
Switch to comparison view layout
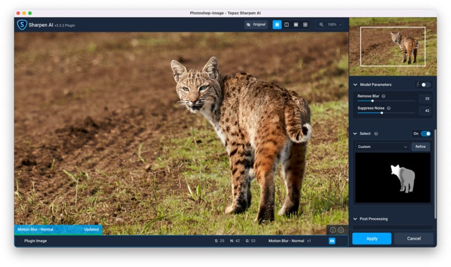pyautogui.click(x=305, y=25)
